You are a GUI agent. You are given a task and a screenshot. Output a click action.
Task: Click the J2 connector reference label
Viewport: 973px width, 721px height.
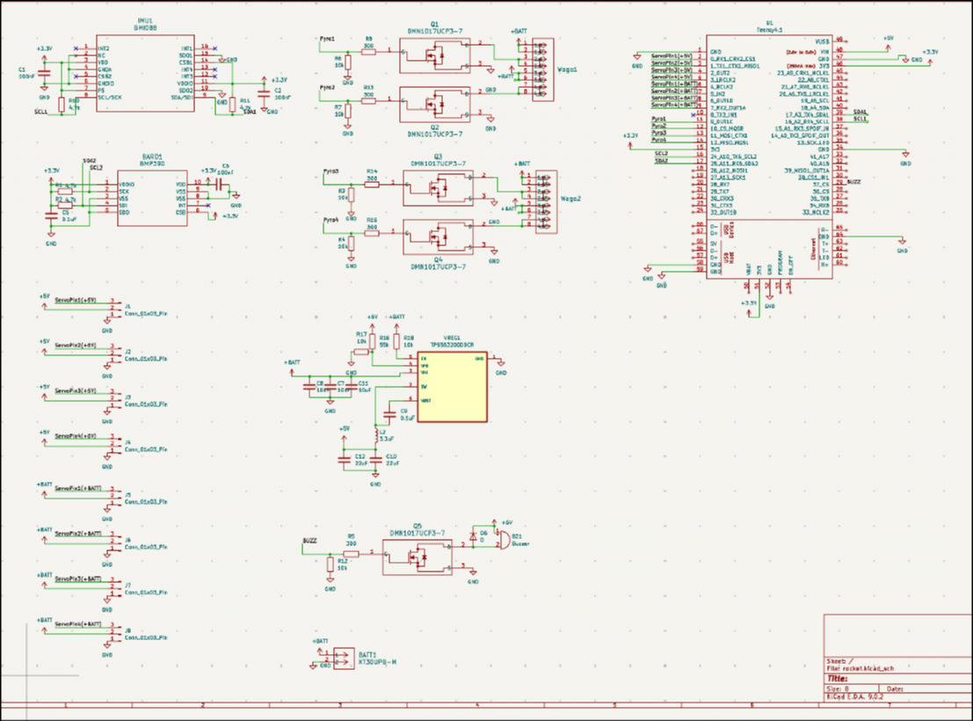coord(127,352)
